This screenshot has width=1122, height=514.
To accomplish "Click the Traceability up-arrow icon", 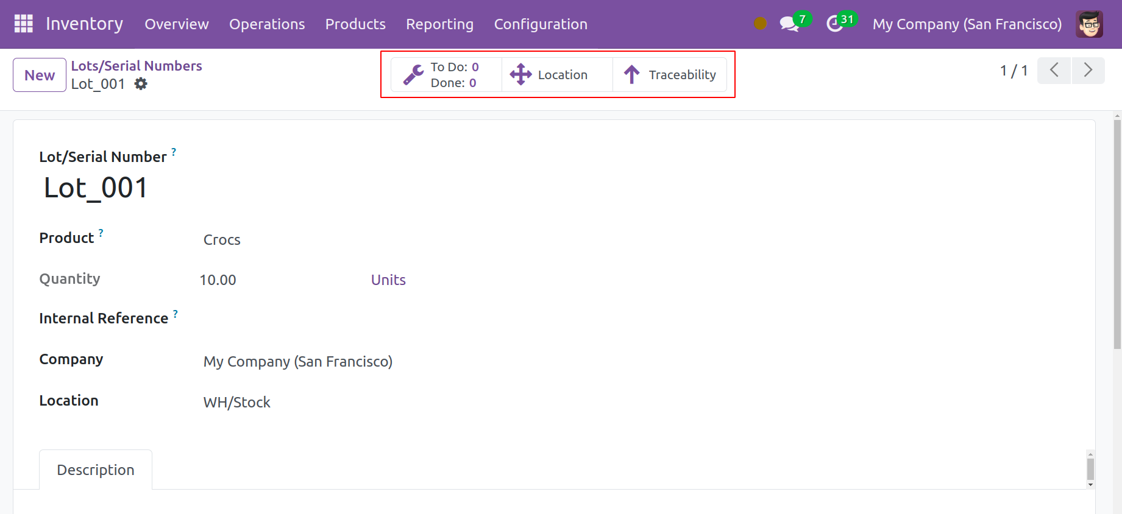I will point(631,74).
